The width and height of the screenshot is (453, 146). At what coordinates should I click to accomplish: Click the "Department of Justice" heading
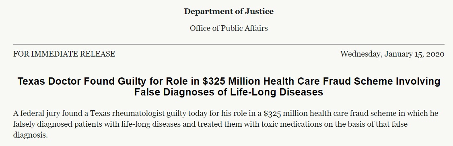tap(229, 12)
